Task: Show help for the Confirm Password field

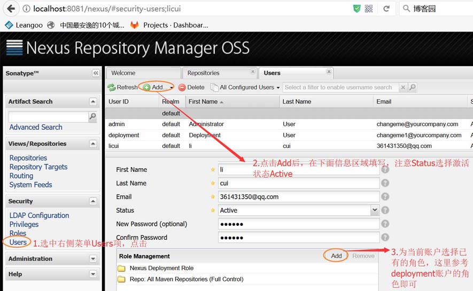Action: 385,237
